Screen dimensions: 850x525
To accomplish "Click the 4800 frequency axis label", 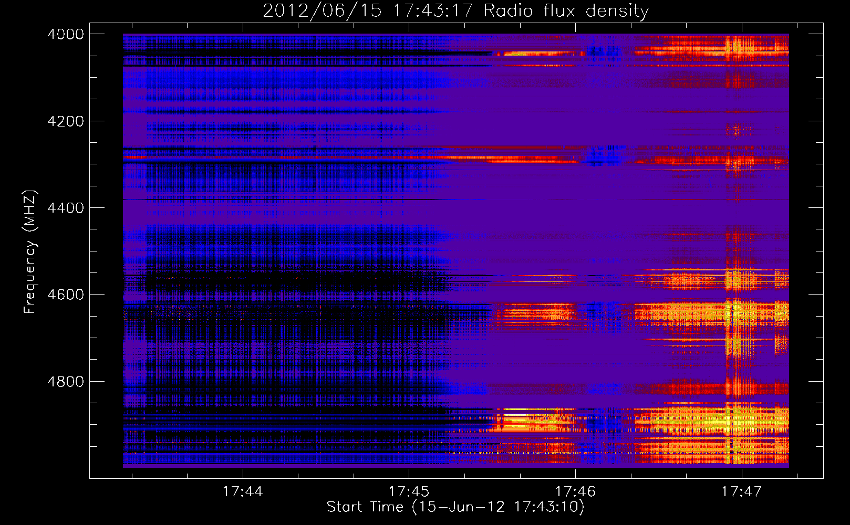I will (x=66, y=382).
